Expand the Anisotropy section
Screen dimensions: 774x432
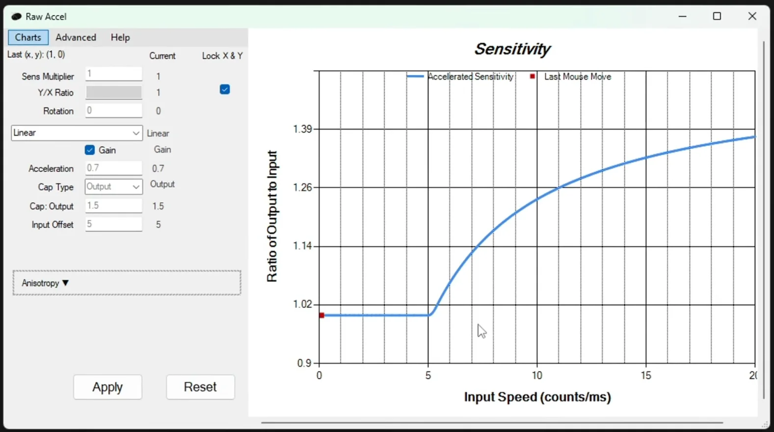click(127, 283)
